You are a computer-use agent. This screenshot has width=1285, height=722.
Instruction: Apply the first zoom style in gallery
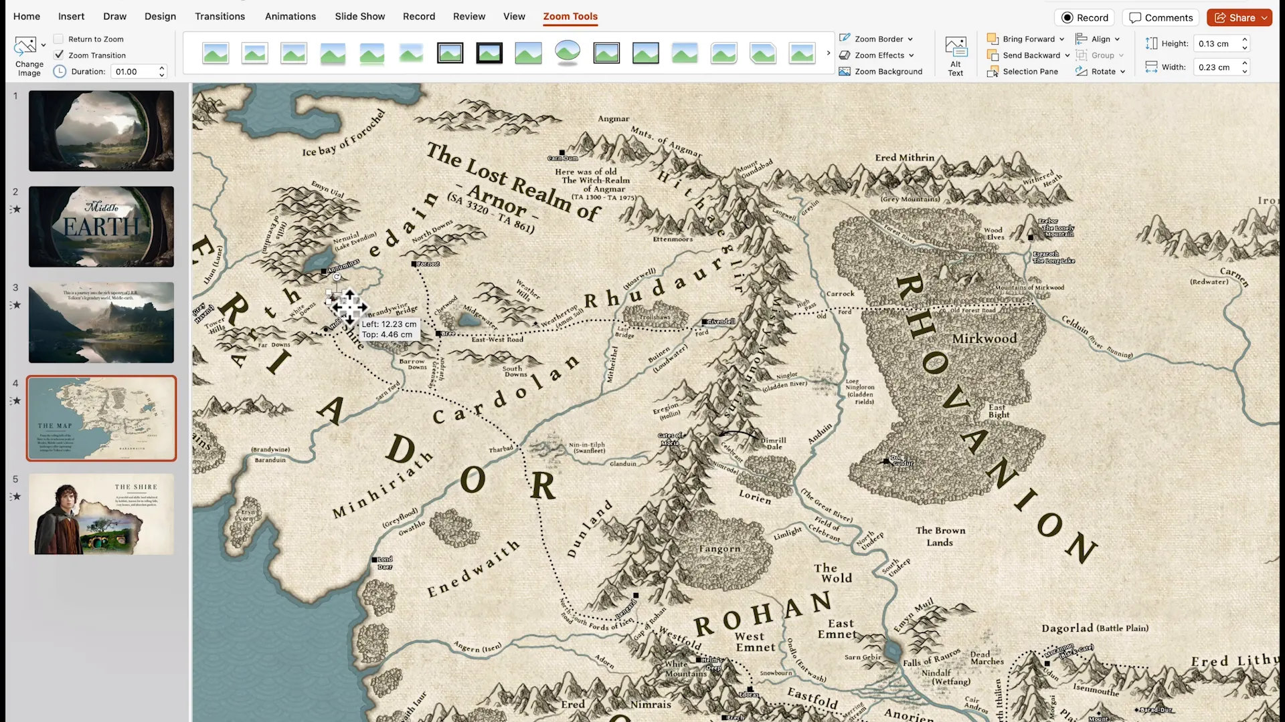[216, 53]
